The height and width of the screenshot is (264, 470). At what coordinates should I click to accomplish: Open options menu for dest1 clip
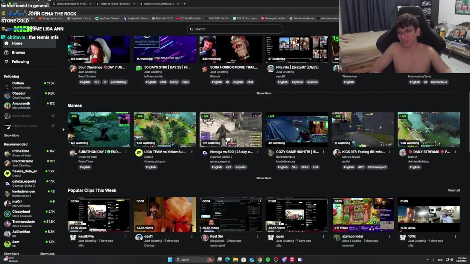(192, 236)
